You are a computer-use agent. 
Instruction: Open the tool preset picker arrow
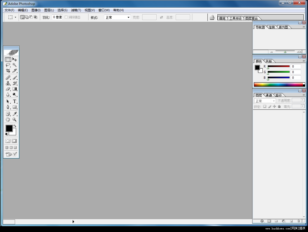[15, 17]
